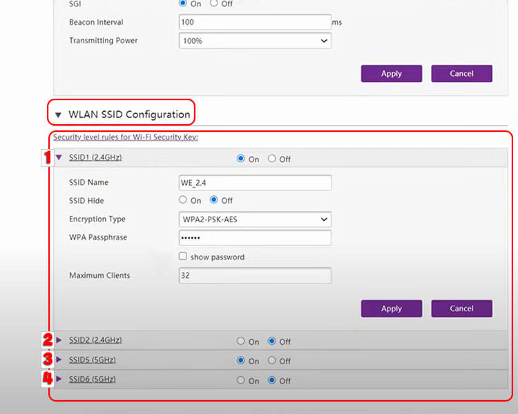The image size is (518, 414).
Task: Click the Apply button below Transmitting Power
Action: (391, 74)
